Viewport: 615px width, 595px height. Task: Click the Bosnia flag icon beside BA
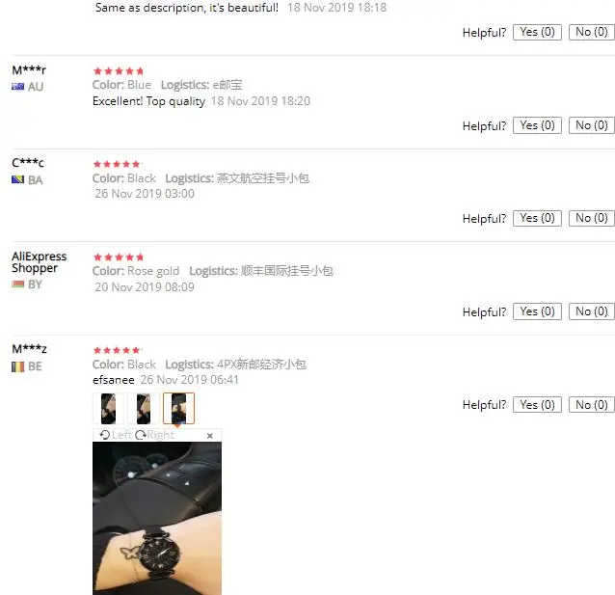[x=17, y=179]
